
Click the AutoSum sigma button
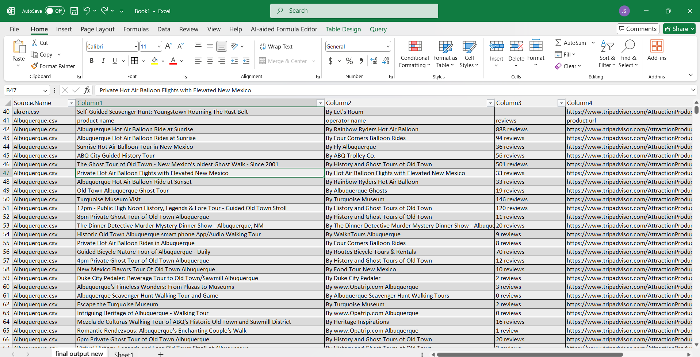click(570, 43)
